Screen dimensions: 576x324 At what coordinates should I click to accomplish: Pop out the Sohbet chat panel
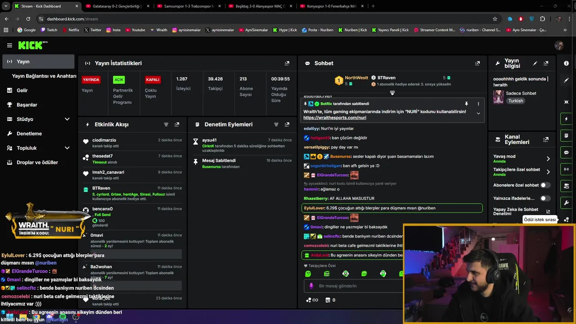tap(477, 63)
